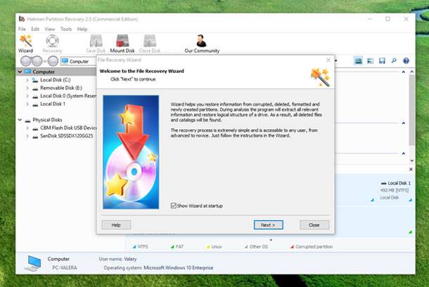Open the Edit menu
Viewport: 429px width, 287px height.
tap(35, 29)
